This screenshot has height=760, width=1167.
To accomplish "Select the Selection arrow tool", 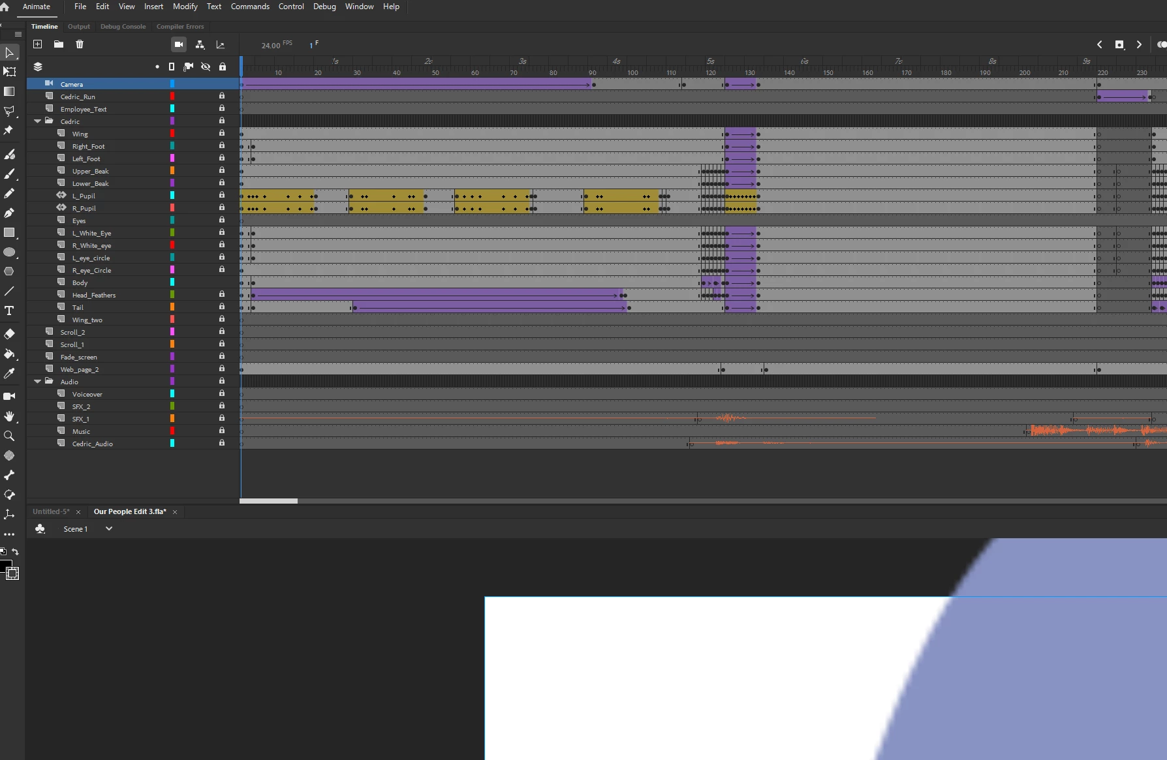I will tap(9, 52).
